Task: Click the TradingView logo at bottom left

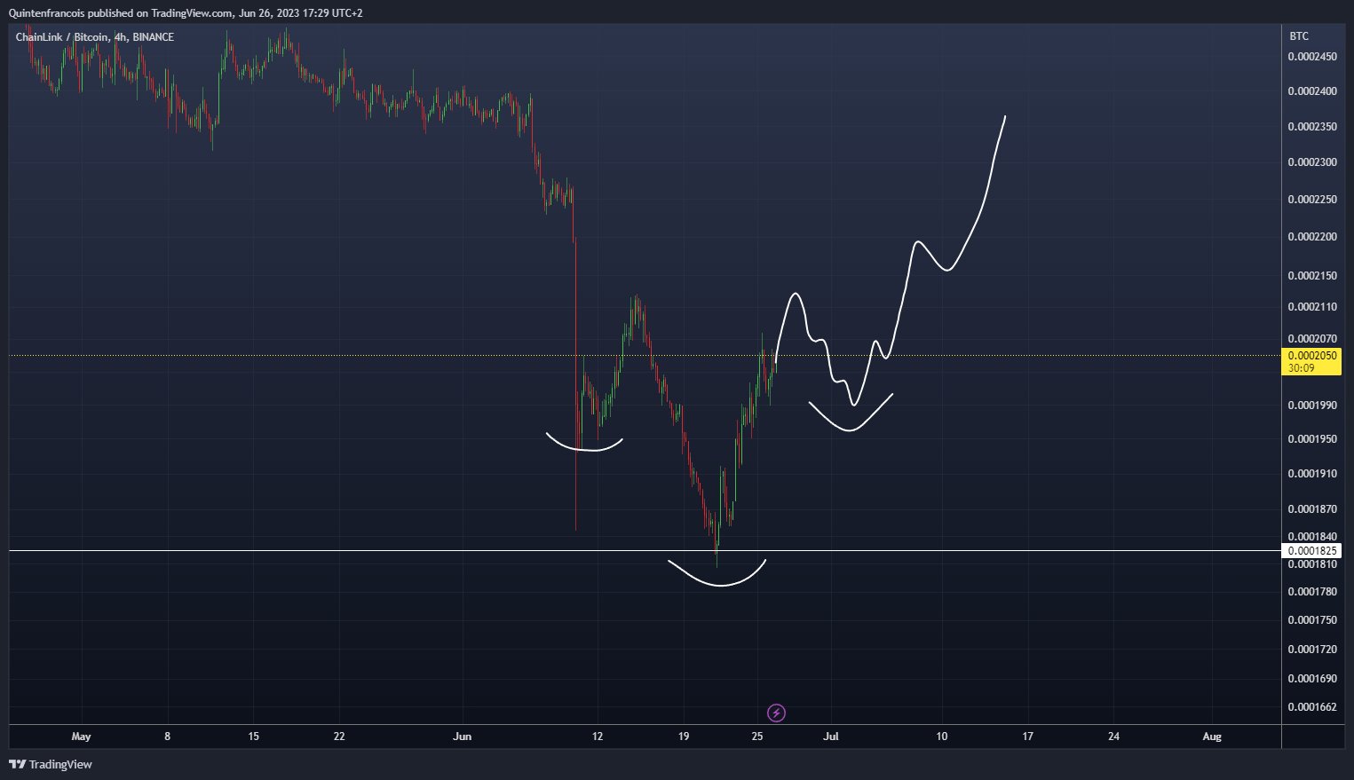Action: tap(51, 764)
